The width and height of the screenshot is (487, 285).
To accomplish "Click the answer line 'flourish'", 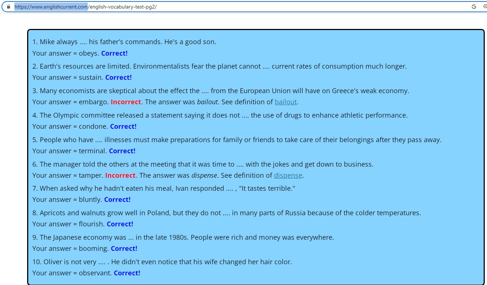I will [83, 224].
